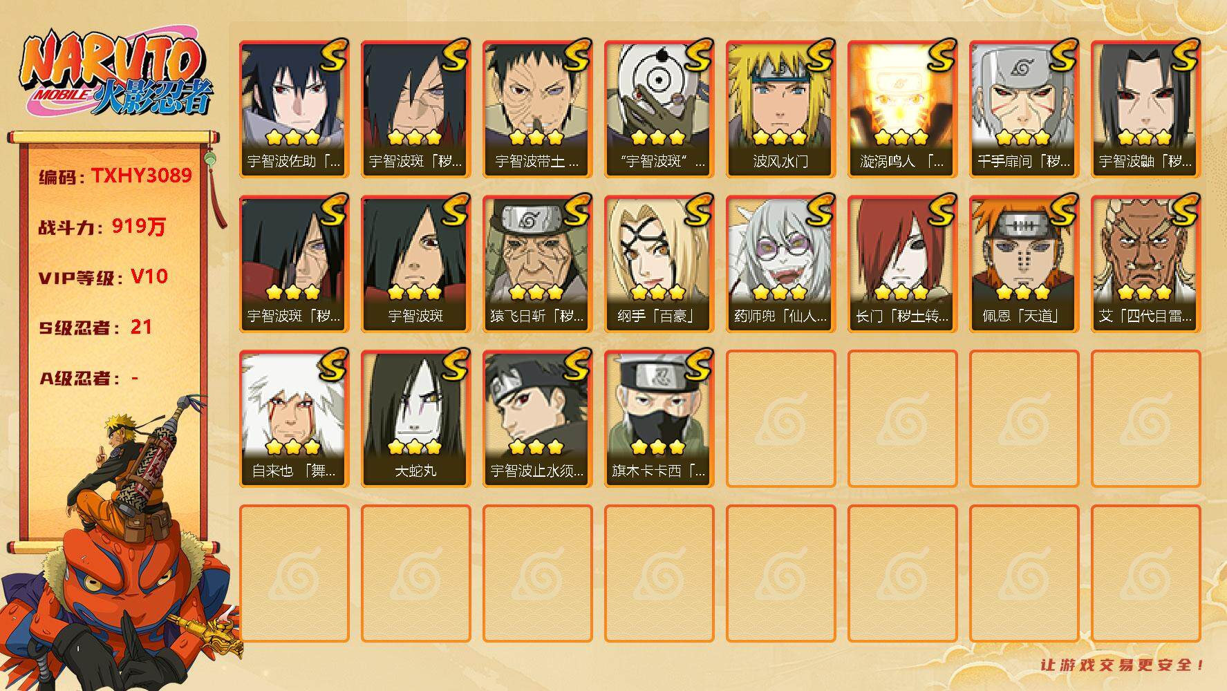Open the 纲手「百豪」 ninja card

(659, 264)
